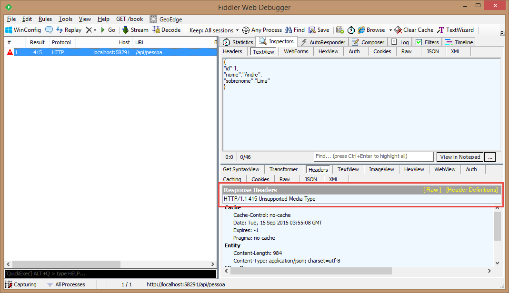Image resolution: width=509 pixels, height=293 pixels.
Task: Open the File menu
Action: (x=11, y=19)
